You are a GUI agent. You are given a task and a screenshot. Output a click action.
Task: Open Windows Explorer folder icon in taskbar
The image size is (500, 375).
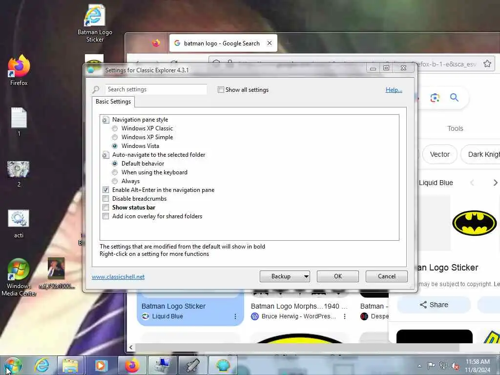(70, 365)
